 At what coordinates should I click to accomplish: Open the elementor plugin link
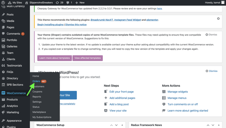click(152, 20)
